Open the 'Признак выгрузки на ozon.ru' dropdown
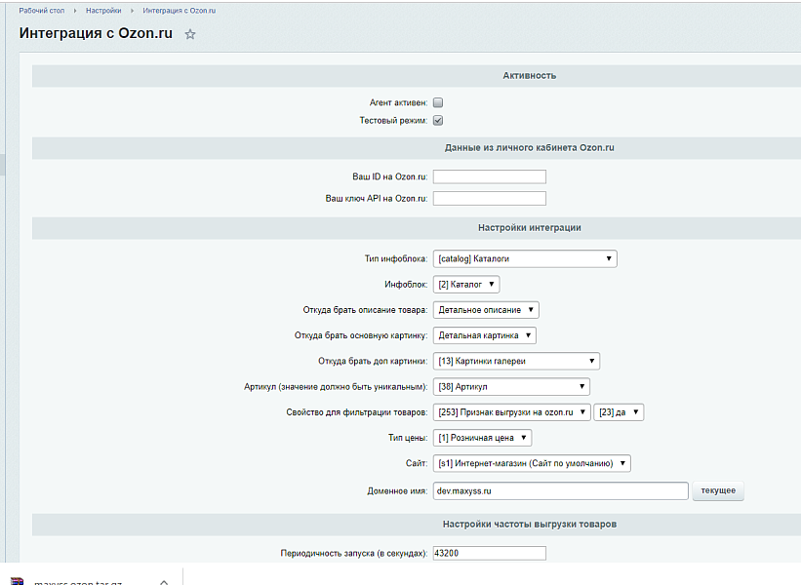The height and width of the screenshot is (585, 801). [512, 412]
